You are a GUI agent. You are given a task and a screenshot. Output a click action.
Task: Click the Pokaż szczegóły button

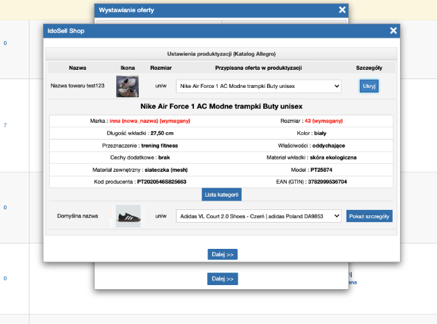point(369,216)
